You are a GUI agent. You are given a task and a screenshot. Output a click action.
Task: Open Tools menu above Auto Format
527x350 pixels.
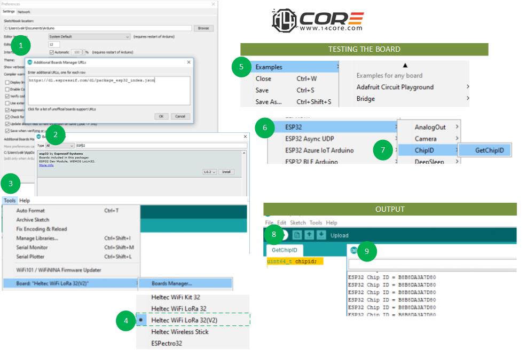10,201
